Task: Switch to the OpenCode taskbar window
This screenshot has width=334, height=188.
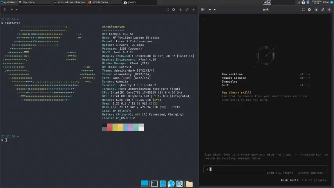Action: (x=35, y=2)
